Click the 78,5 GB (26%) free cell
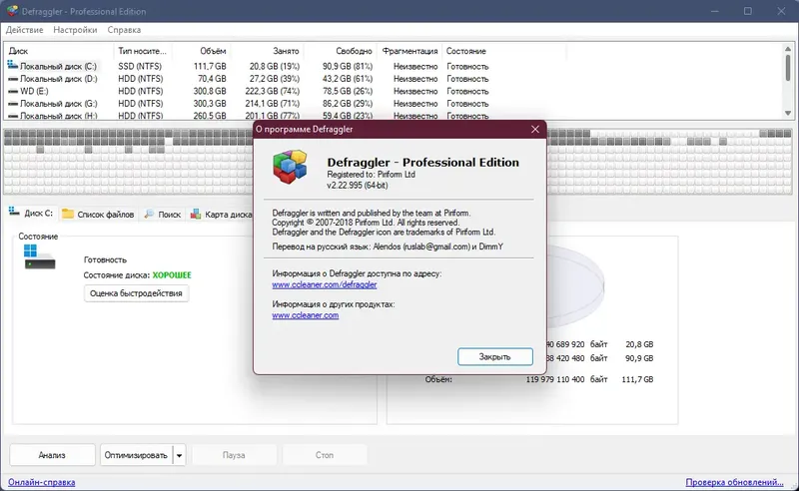Image resolution: width=799 pixels, height=491 pixels. point(348,91)
